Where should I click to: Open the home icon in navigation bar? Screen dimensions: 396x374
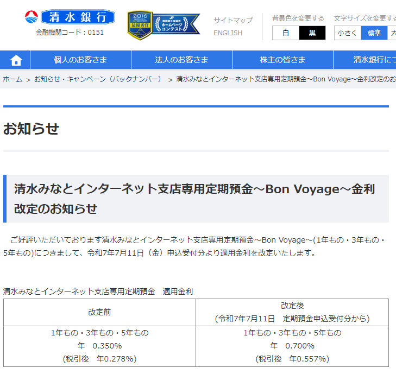[x=16, y=60]
